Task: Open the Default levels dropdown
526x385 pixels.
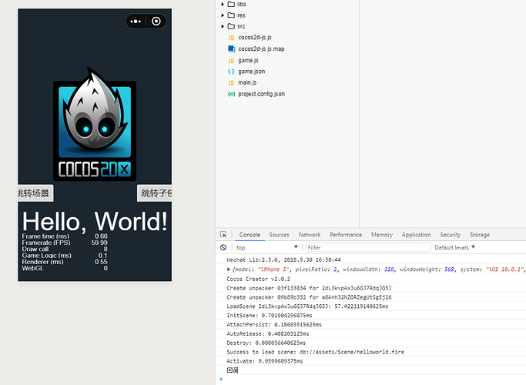Action: (455, 247)
